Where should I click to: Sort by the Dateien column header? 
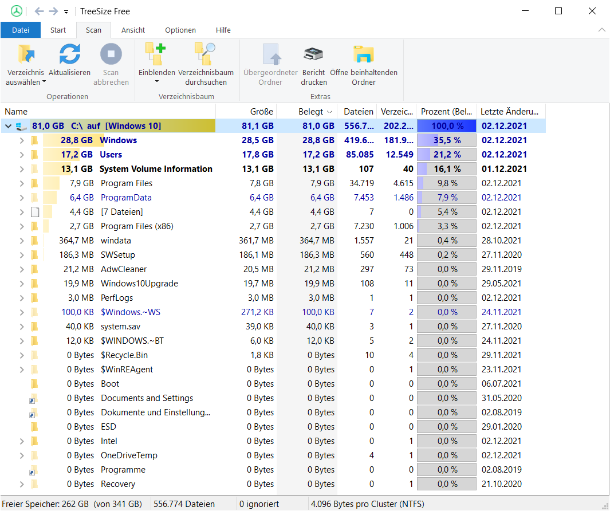(x=357, y=112)
